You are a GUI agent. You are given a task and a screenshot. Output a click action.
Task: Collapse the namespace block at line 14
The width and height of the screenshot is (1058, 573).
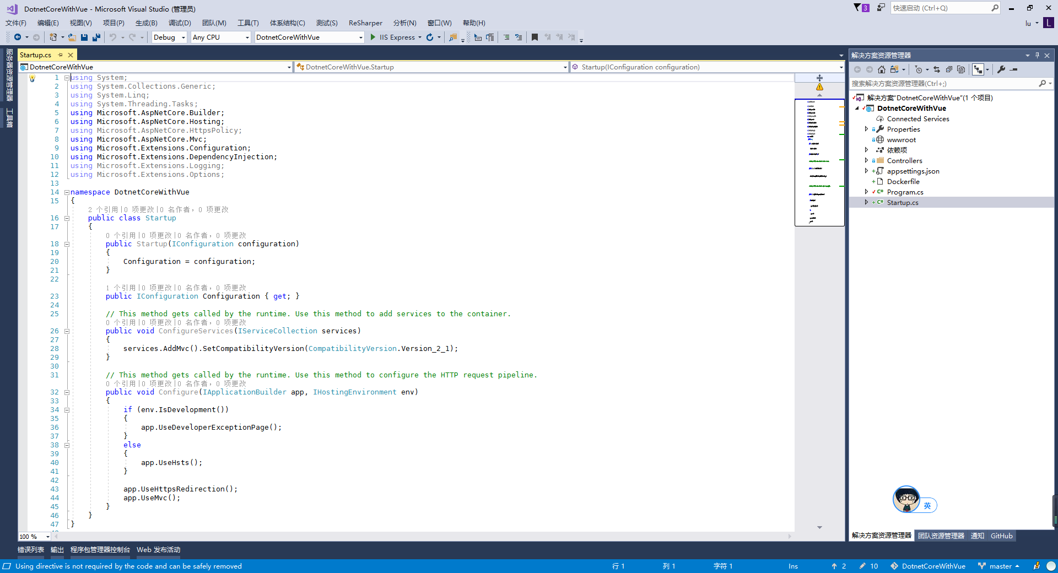pyautogui.click(x=67, y=192)
